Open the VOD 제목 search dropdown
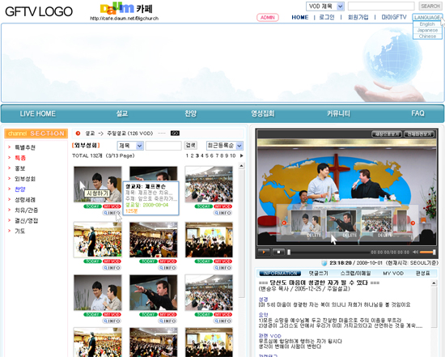Image resolution: width=445 pixels, height=357 pixels. (325, 6)
